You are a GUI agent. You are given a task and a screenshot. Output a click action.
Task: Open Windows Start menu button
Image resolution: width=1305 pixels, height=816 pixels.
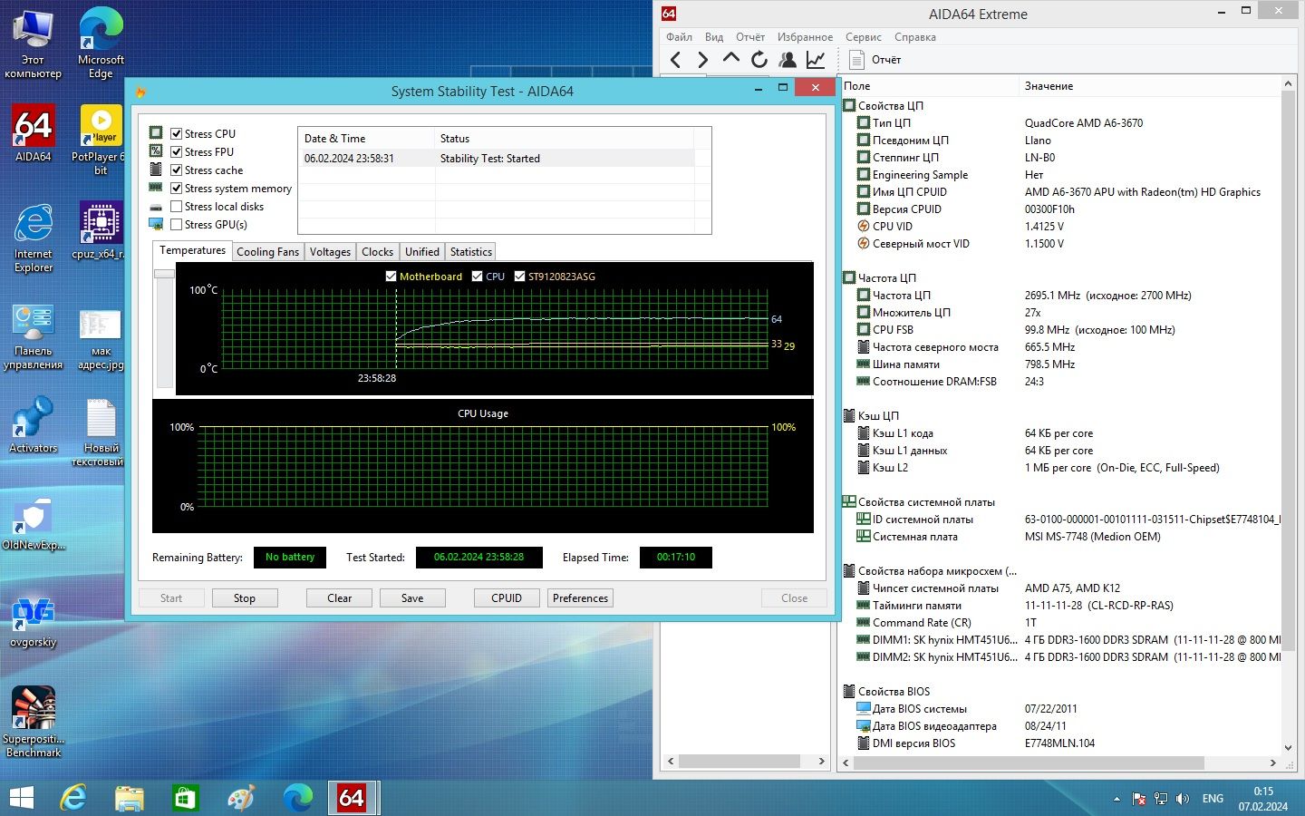tap(21, 798)
